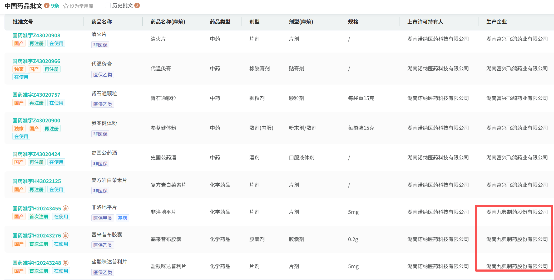Click the 首次注册 tag under 国药准字H20243276
This screenshot has height=280, width=554.
click(39, 244)
